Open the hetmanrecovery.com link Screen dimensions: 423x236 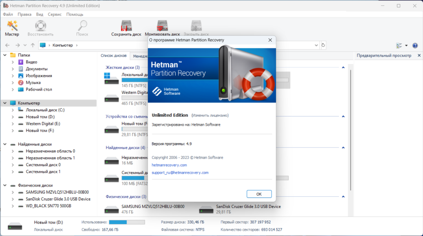click(169, 165)
